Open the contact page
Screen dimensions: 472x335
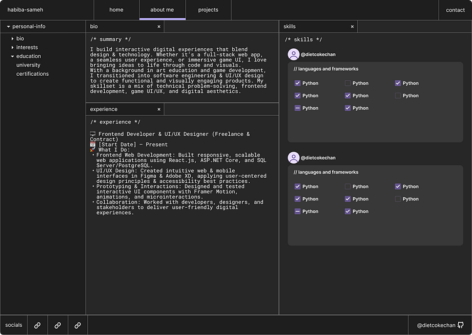[455, 10]
